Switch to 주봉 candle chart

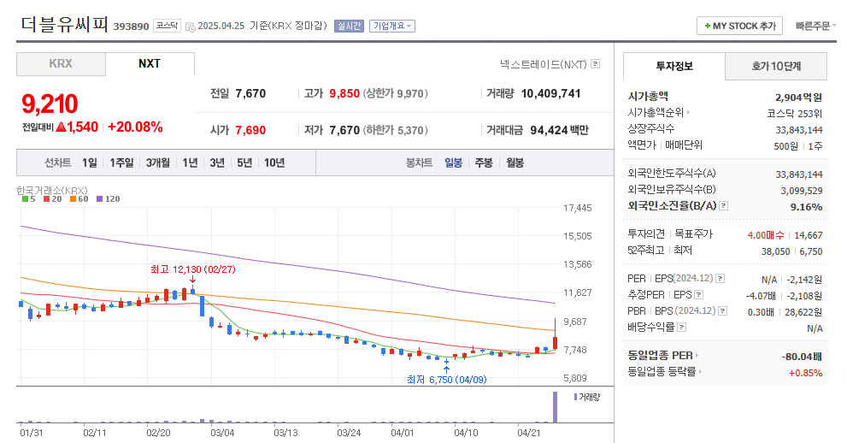point(484,162)
